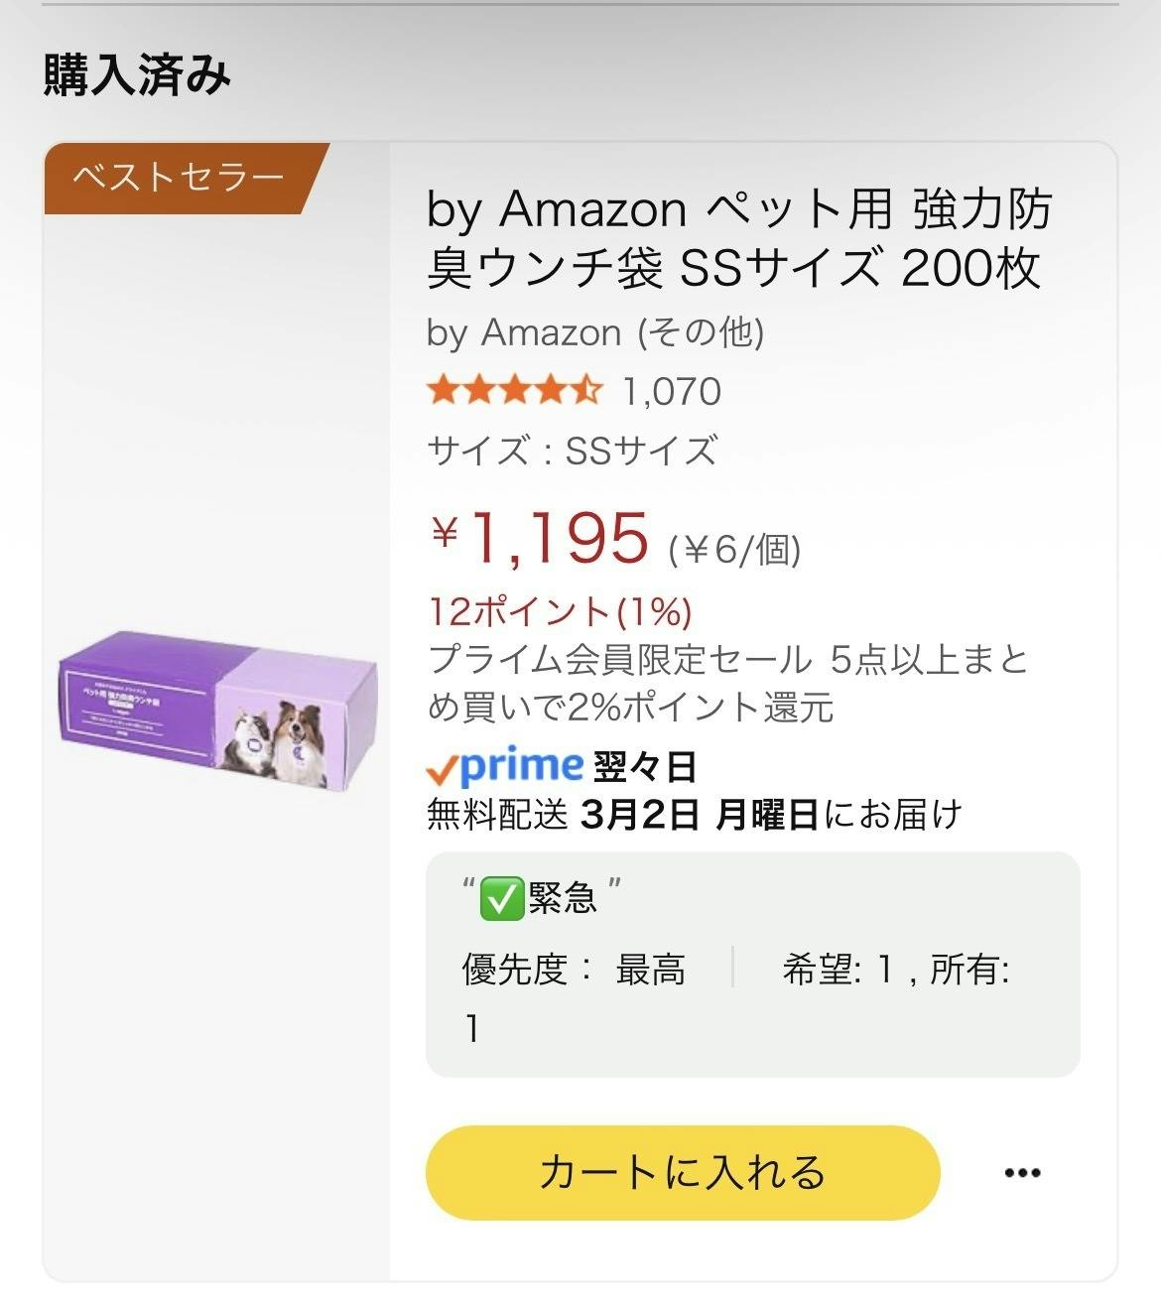Click the green checkmark emoji in comment
The height and width of the screenshot is (1302, 1161).
(x=500, y=899)
